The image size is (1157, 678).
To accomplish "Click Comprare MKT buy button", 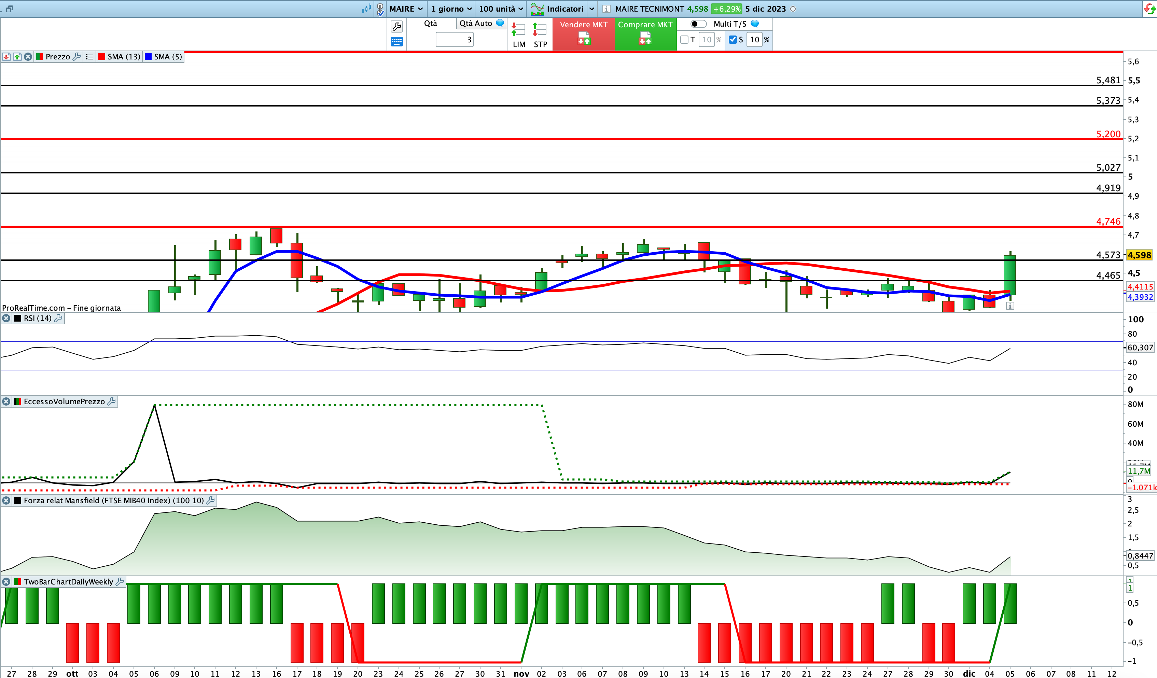I will point(645,33).
